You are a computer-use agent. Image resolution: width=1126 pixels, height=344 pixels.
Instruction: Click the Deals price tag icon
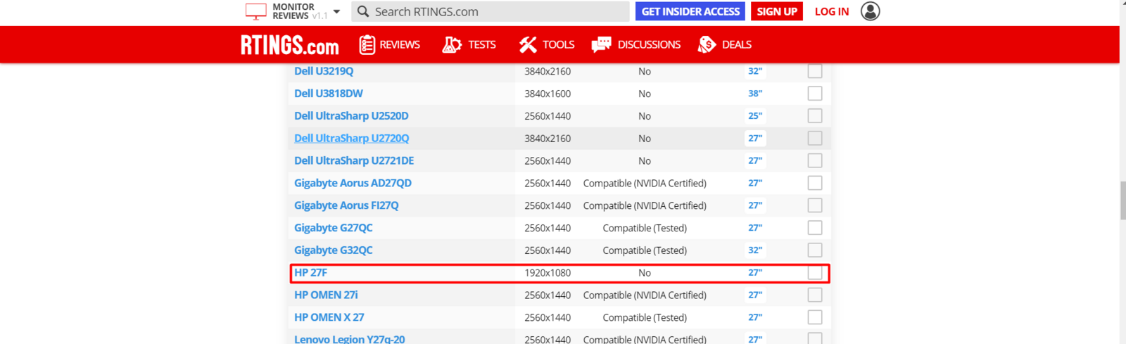(707, 45)
